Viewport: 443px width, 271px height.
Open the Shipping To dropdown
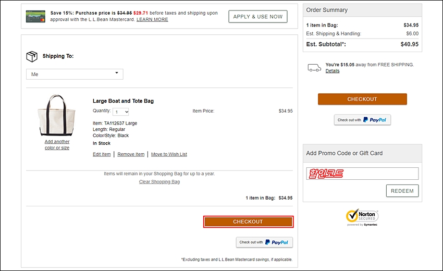pos(75,75)
